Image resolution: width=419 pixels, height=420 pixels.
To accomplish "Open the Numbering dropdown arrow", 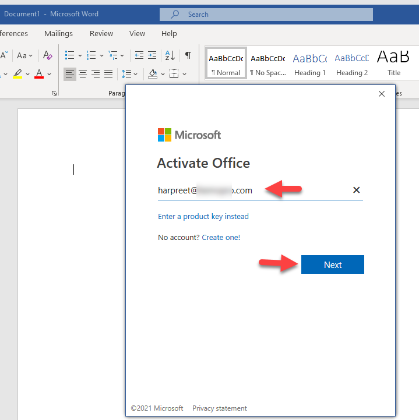I will (x=101, y=55).
